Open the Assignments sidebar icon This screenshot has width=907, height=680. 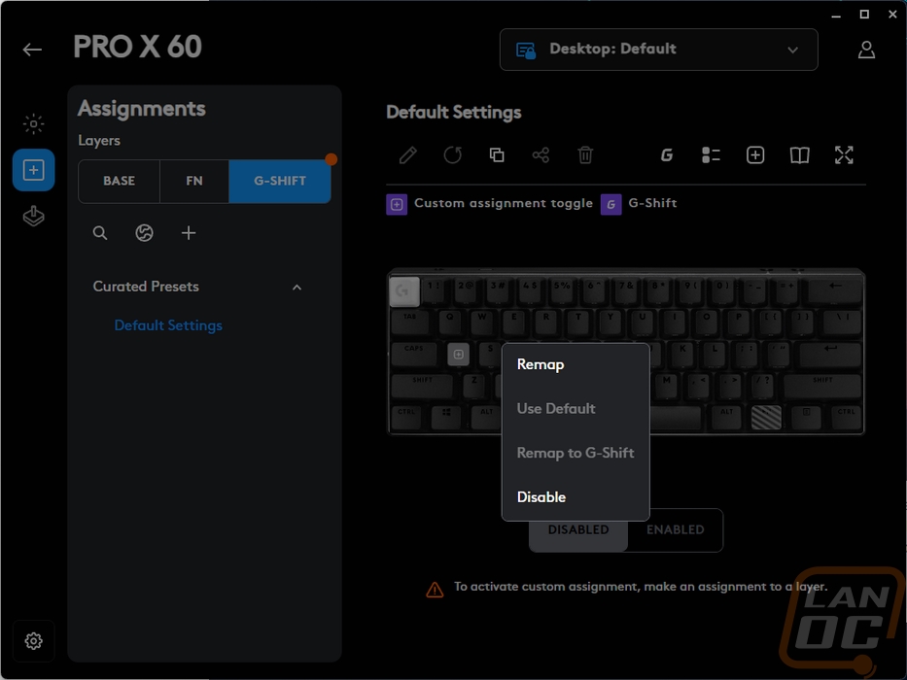34,170
